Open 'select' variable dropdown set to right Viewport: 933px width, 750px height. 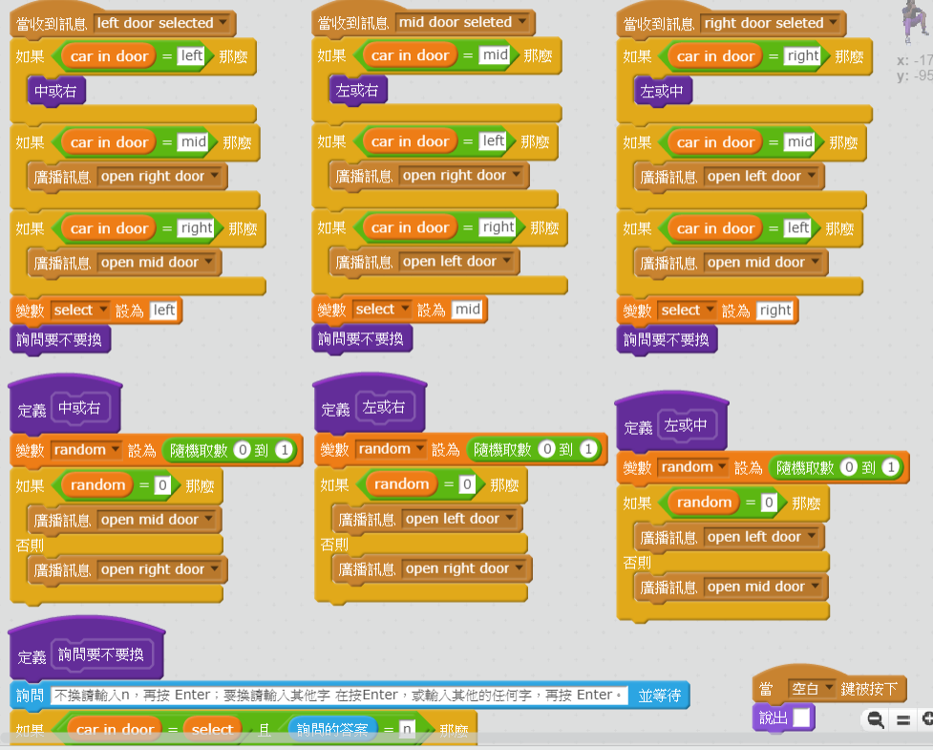710,311
